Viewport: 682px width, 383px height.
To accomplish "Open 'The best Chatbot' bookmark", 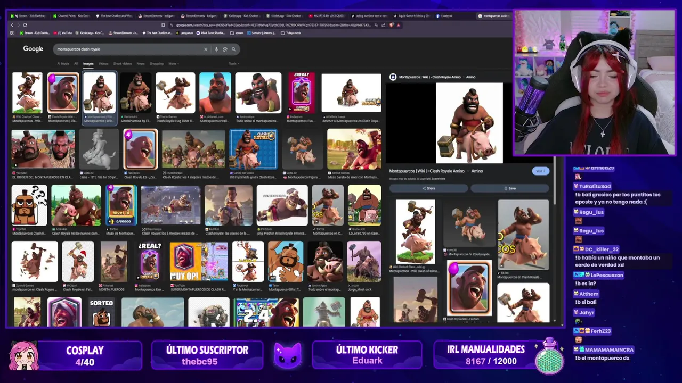I will point(157,33).
